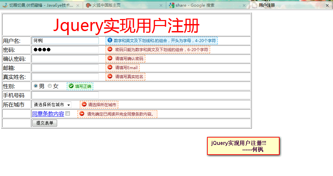Focus the 密码 password field
This screenshot has height=176, width=333.
click(65, 50)
